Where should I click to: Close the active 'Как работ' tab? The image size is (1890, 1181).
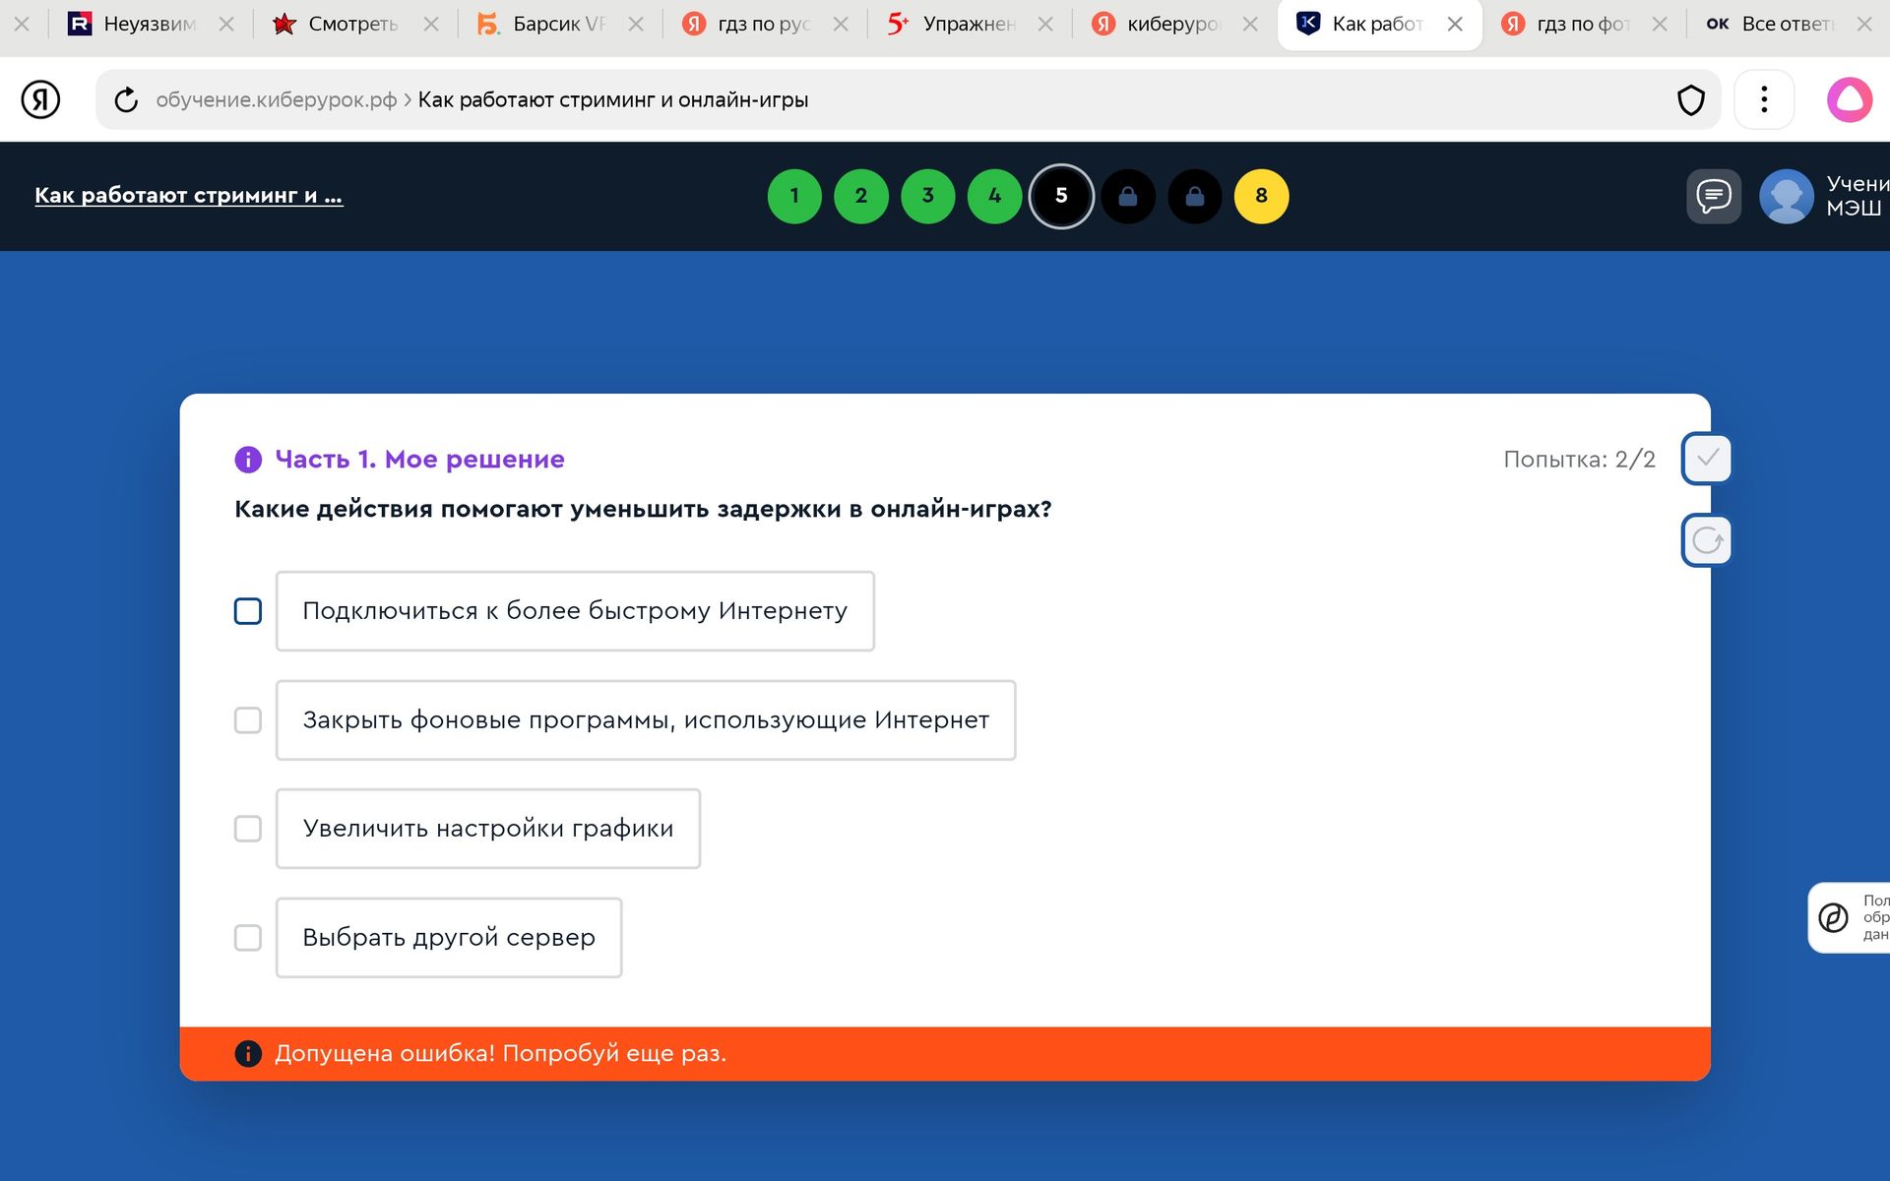[x=1455, y=24]
